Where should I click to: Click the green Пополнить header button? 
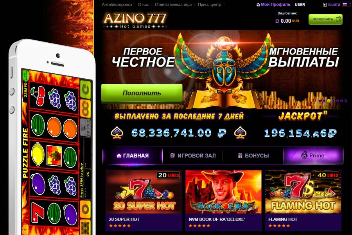tap(325, 19)
